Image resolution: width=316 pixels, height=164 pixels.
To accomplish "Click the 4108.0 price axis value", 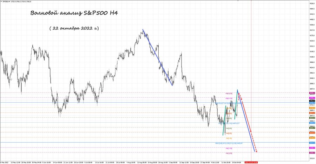I will tap(312, 57).
